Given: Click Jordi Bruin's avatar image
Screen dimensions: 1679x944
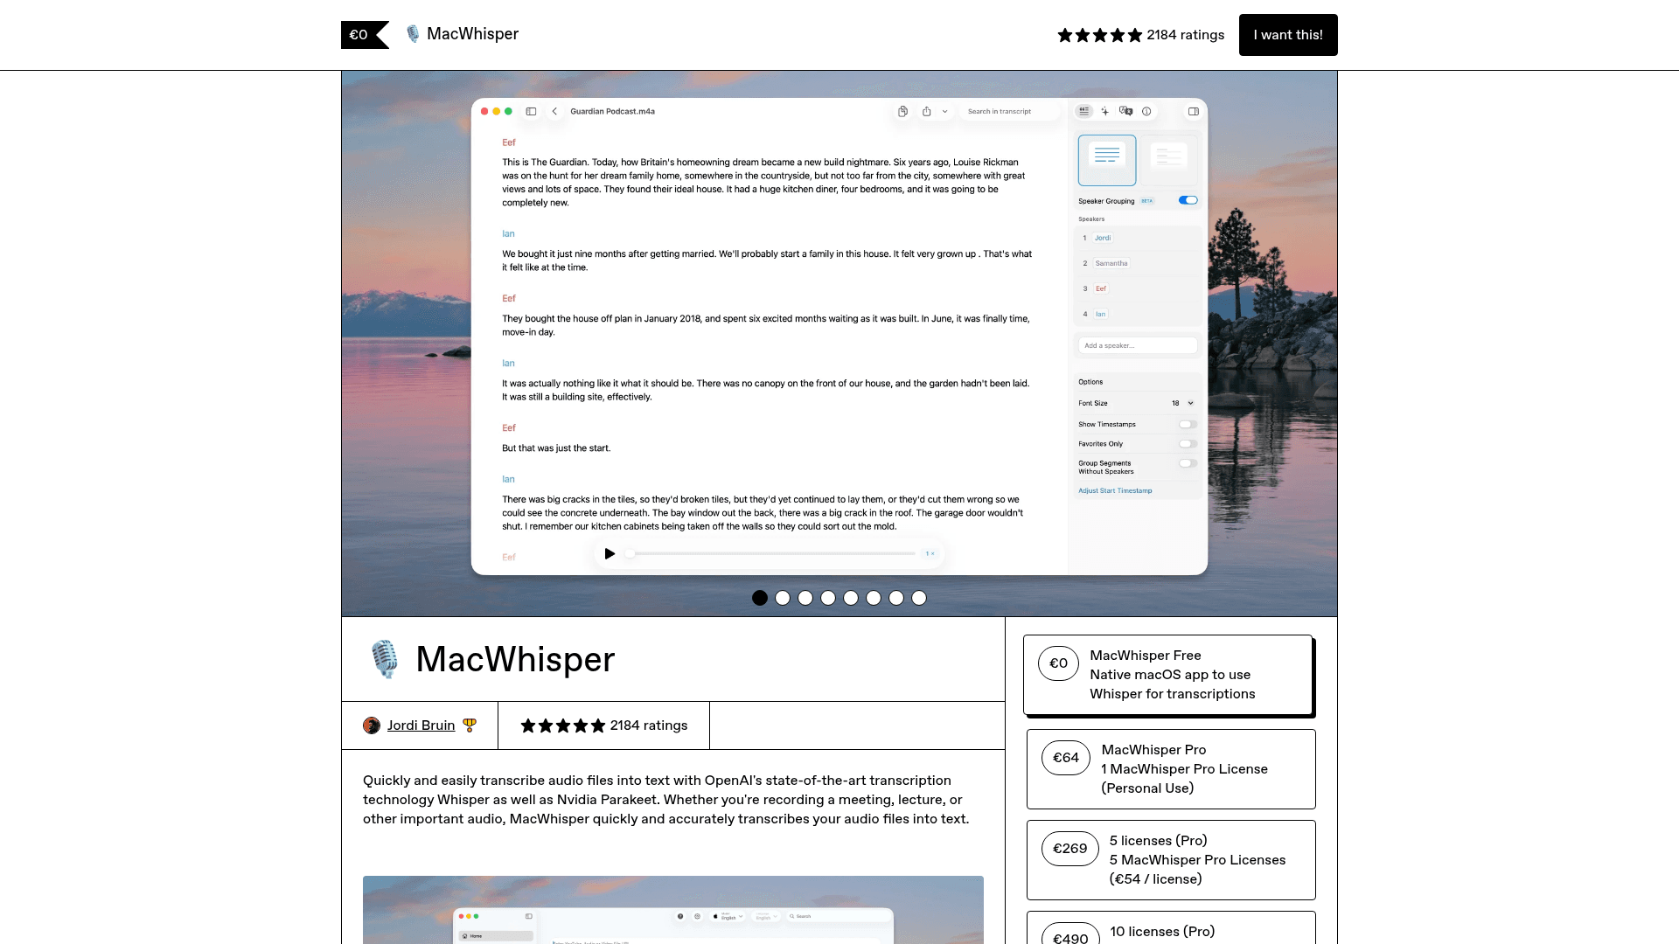Looking at the screenshot, I should click(x=372, y=725).
